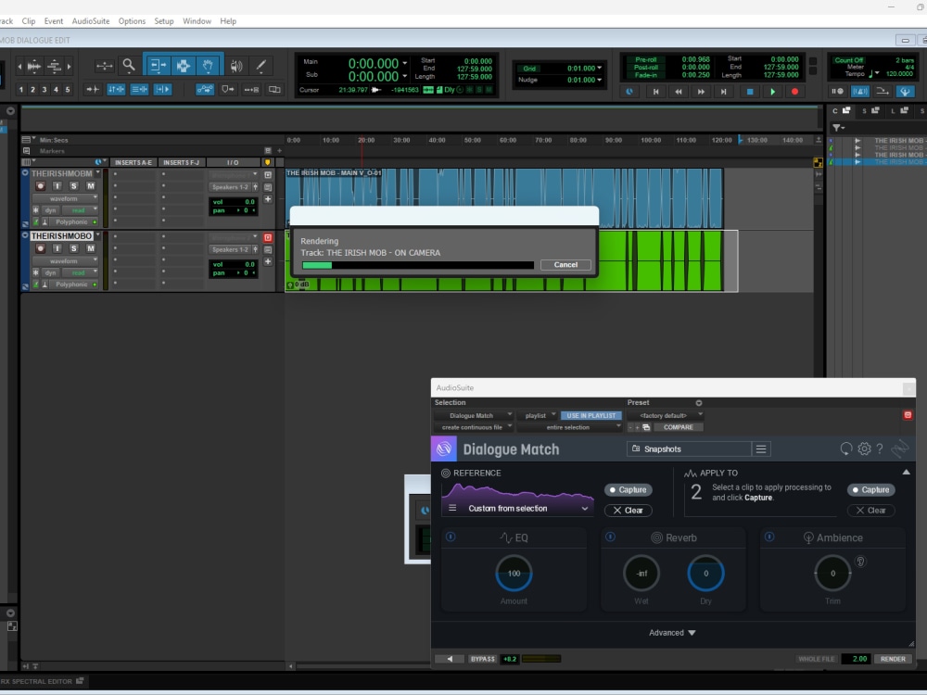The width and height of the screenshot is (927, 695).
Task: Adjust the EQ Amount knob
Action: coord(514,574)
